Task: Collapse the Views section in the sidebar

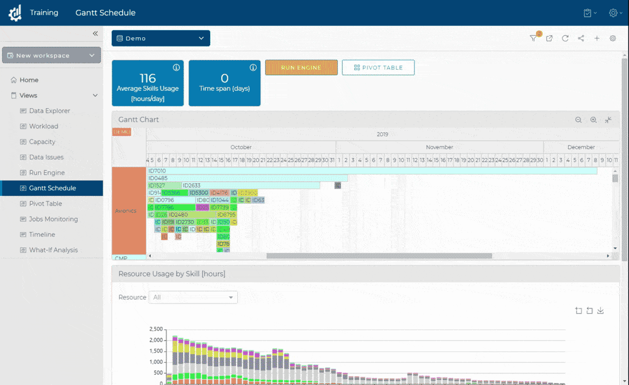Action: (96, 95)
